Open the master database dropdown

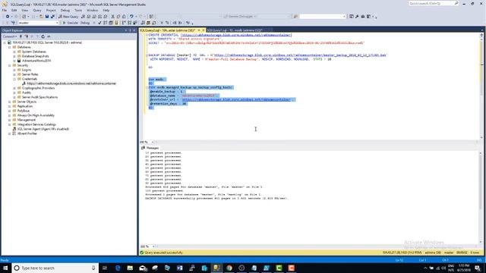(57, 23)
